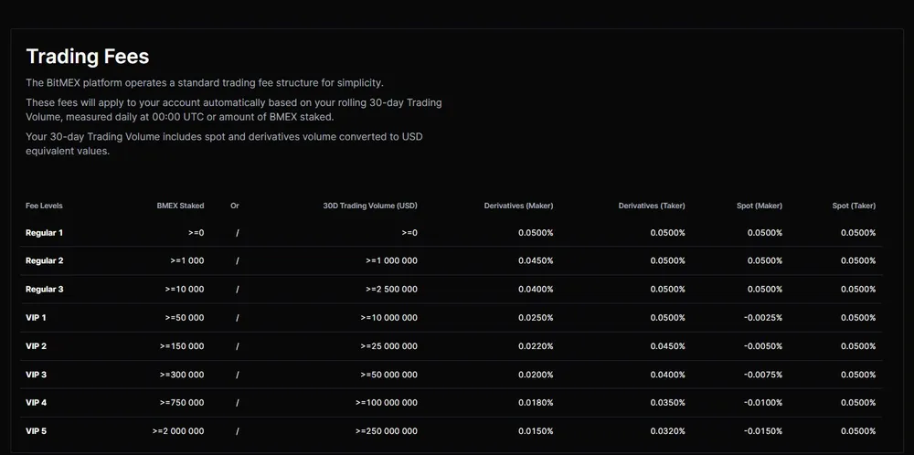The width and height of the screenshot is (914, 455).
Task: Click the >=2 000 000 BMEX staked value
Action: tap(178, 431)
